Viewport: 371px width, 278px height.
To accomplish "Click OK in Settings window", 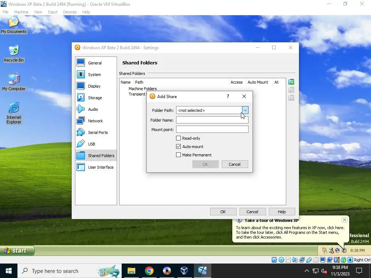I will pos(223,211).
